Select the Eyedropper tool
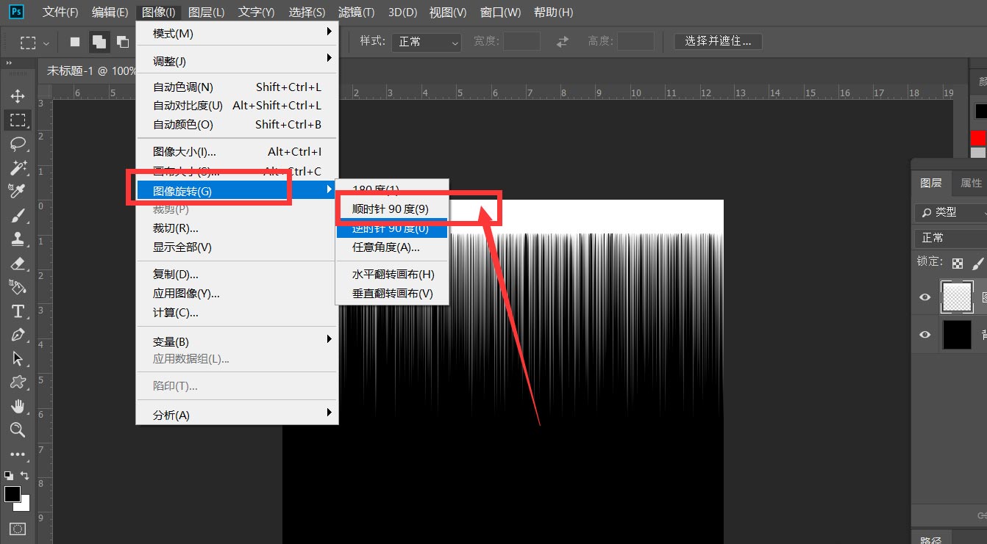 18,191
